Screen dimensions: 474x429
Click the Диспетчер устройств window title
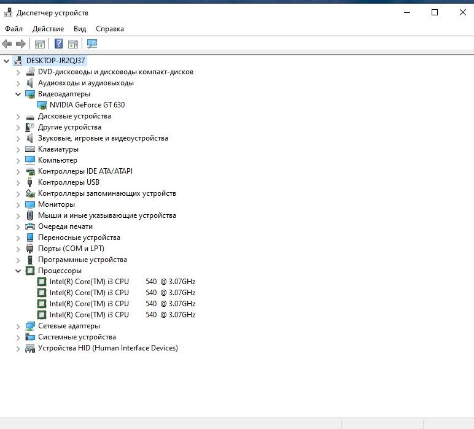click(52, 13)
